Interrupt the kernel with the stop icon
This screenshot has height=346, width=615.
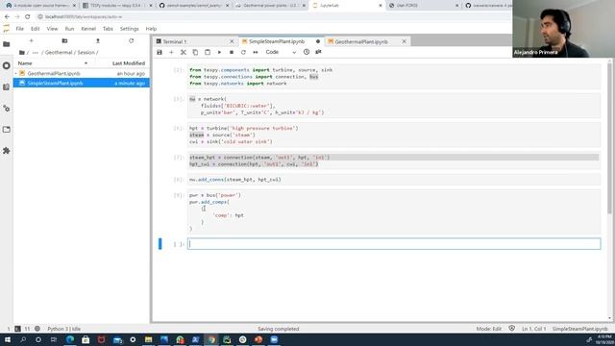[x=232, y=52]
